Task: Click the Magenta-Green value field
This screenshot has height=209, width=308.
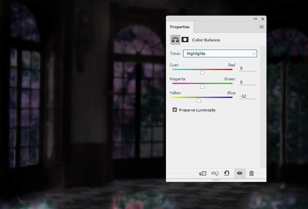Action: pos(248,82)
